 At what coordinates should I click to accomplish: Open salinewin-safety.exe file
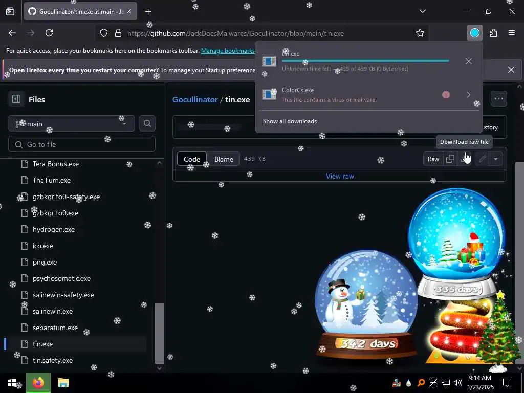tap(63, 295)
